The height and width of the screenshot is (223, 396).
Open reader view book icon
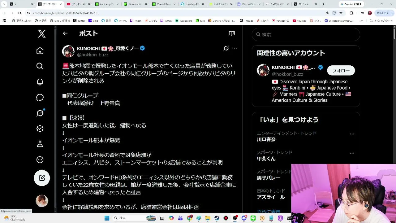click(232, 33)
